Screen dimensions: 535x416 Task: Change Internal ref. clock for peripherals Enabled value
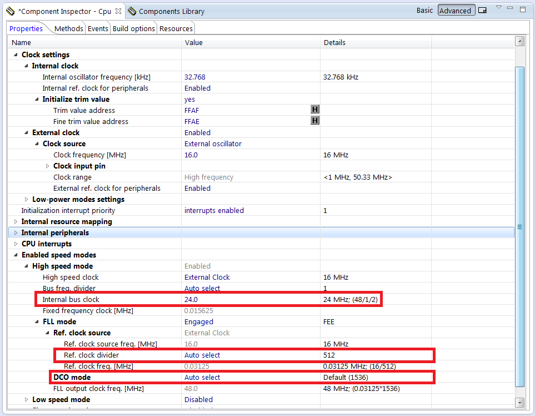pyautogui.click(x=198, y=88)
